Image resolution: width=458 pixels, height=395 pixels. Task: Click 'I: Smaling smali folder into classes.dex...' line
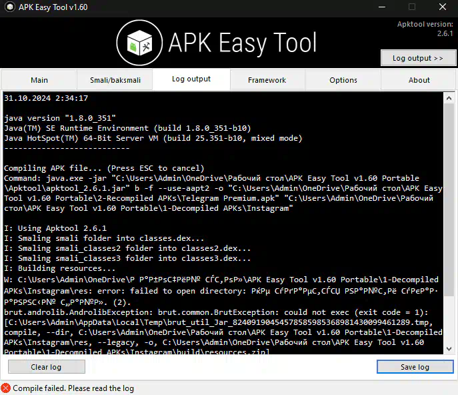(x=104, y=238)
